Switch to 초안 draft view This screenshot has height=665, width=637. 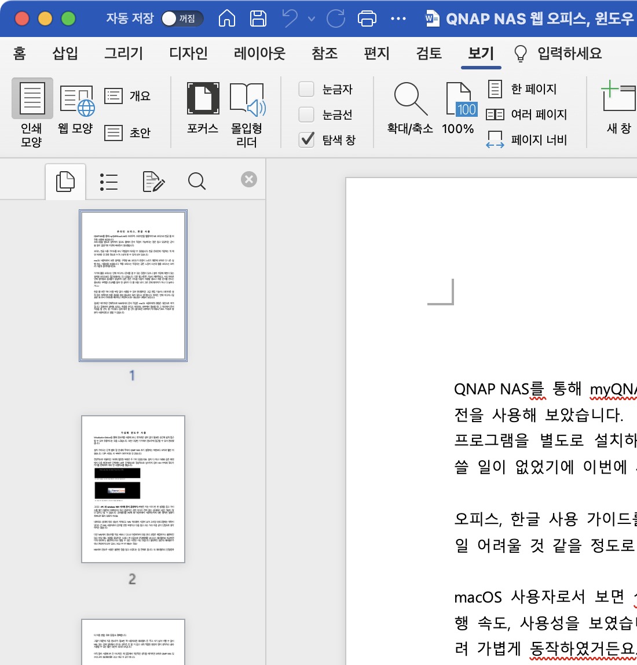[127, 133]
